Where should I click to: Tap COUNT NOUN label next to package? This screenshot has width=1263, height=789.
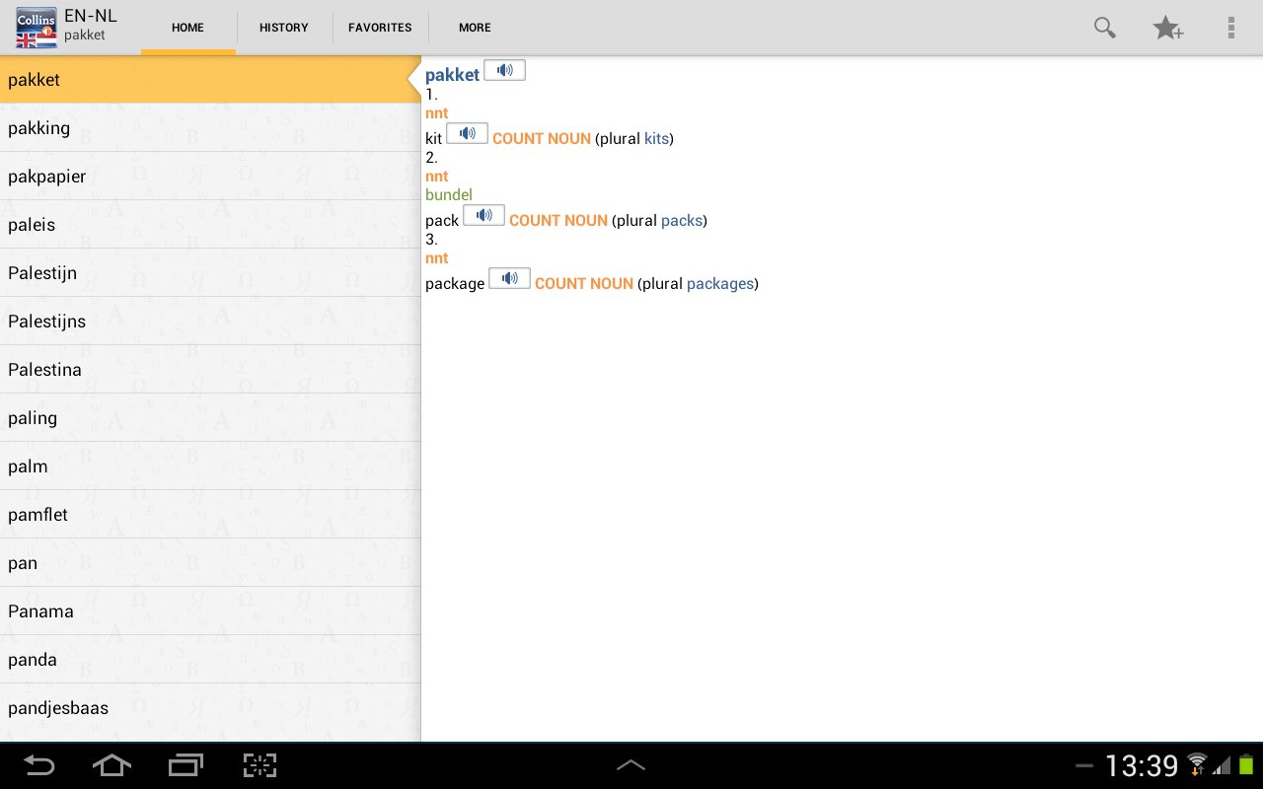click(584, 284)
